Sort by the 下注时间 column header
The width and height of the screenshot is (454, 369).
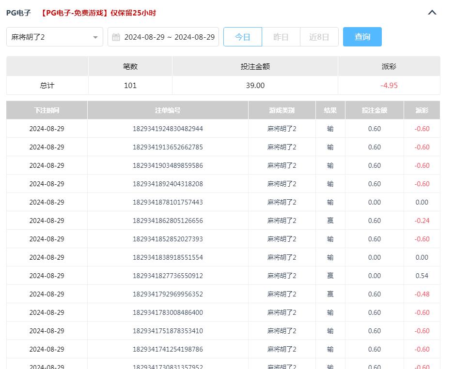coord(47,110)
